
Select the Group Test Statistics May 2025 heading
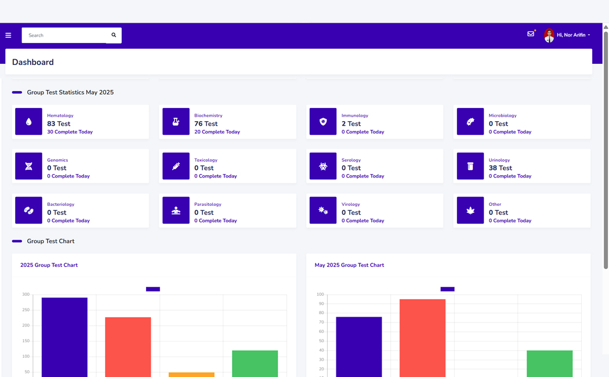click(70, 92)
